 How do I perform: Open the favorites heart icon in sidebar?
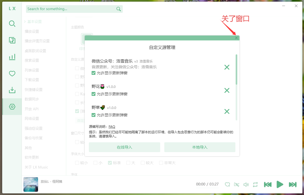point(12,73)
